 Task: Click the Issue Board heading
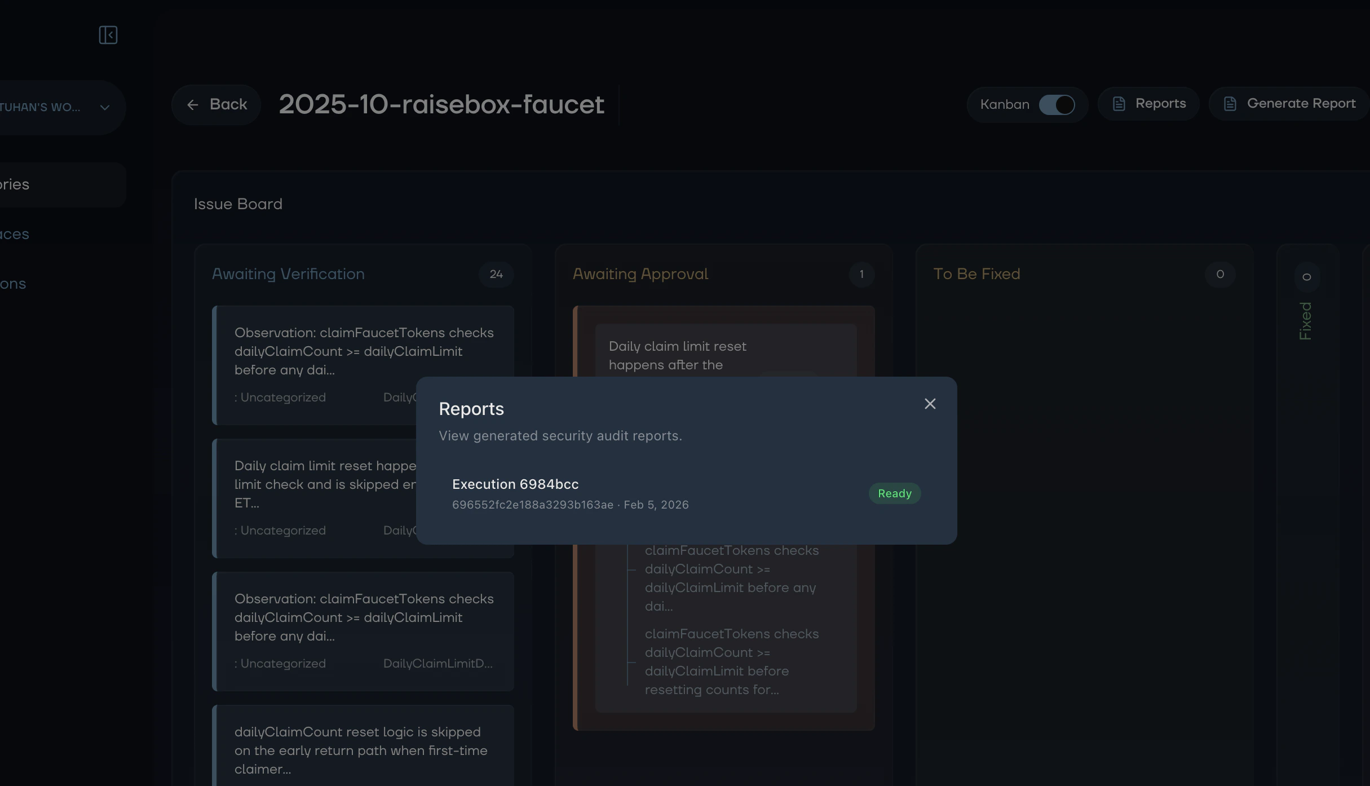238,204
